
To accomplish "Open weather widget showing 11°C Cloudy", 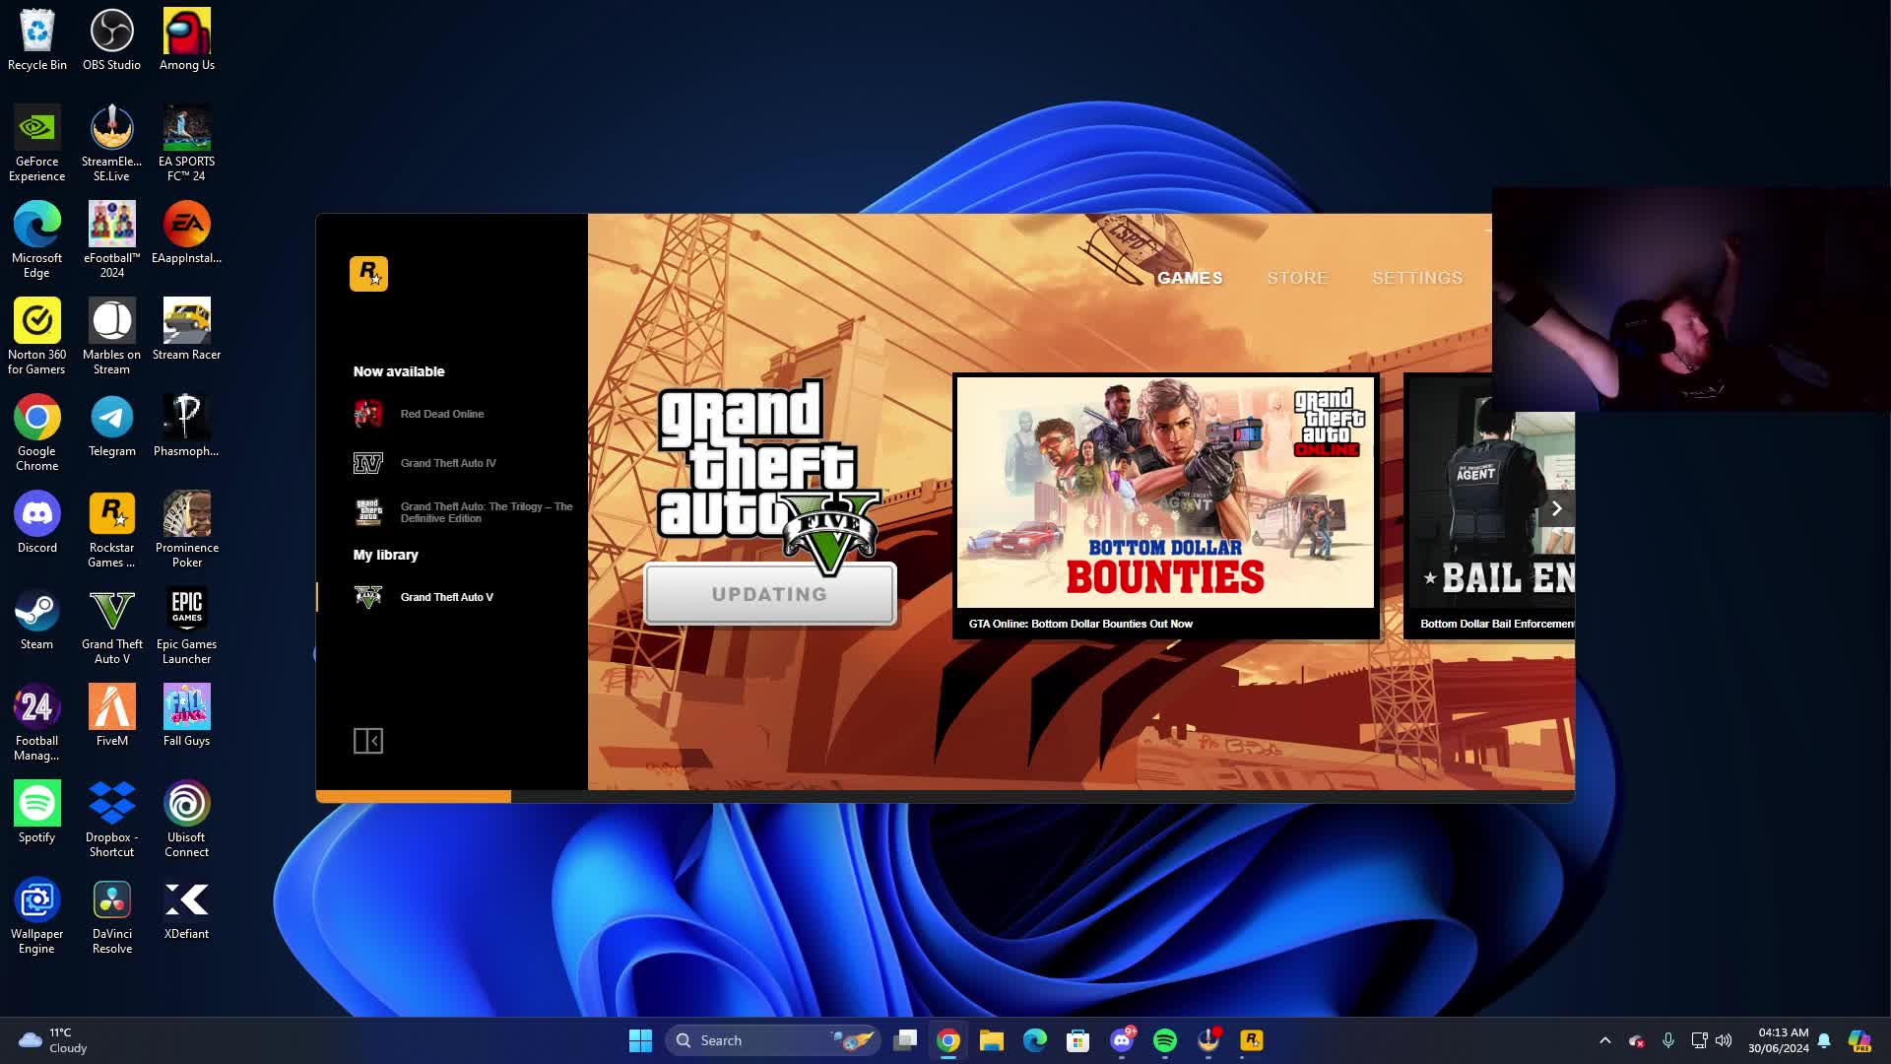I will [54, 1040].
